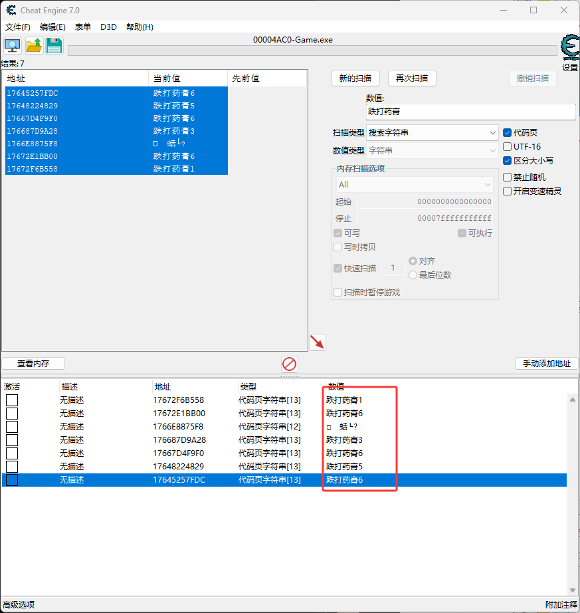Open the process list computer icon
This screenshot has width=580, height=613.
click(13, 46)
